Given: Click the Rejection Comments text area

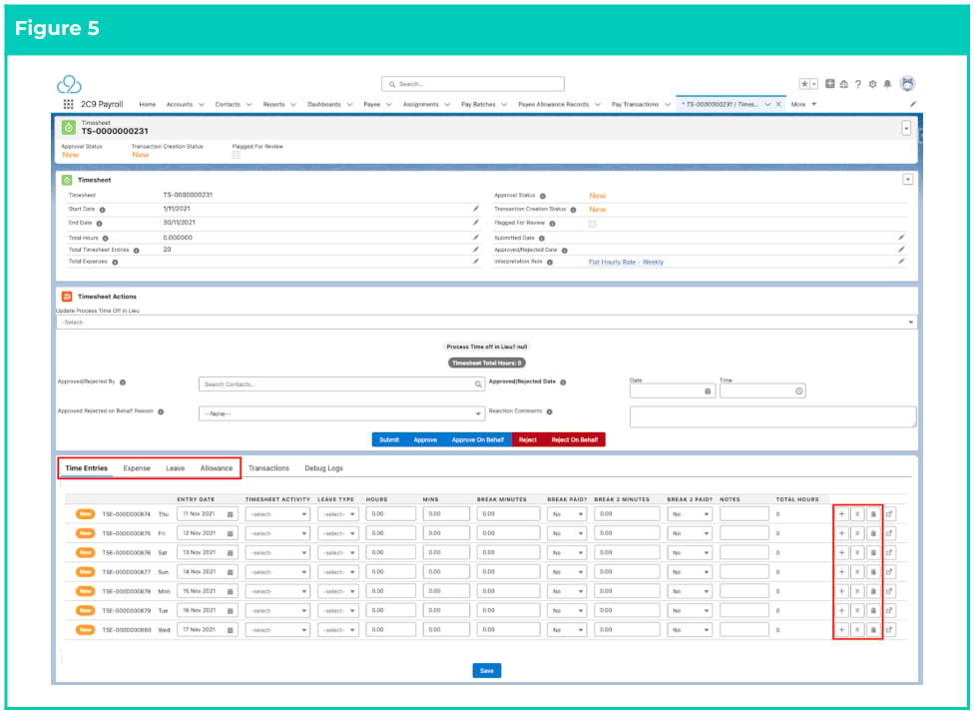Looking at the screenshot, I should coord(772,416).
